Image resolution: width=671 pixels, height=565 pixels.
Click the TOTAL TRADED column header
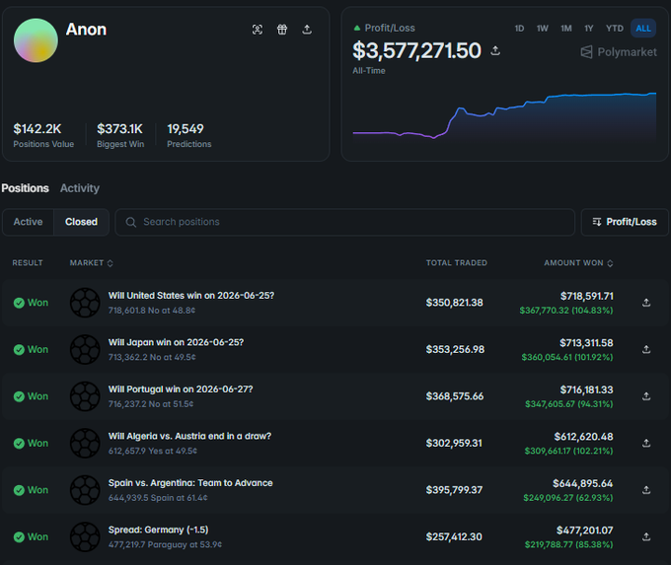point(456,263)
